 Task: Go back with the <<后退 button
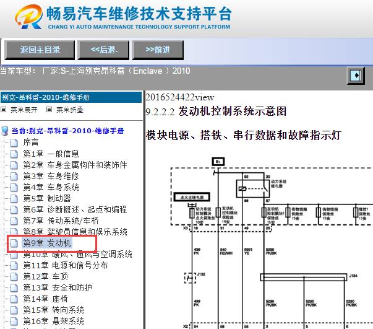(x=103, y=50)
